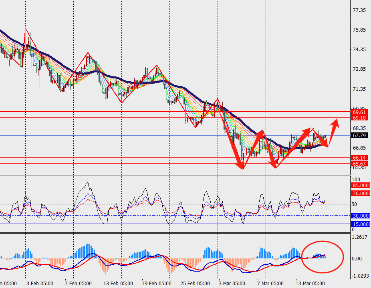Click the current price label 67.79
This screenshot has height=288, width=371.
click(x=360, y=136)
